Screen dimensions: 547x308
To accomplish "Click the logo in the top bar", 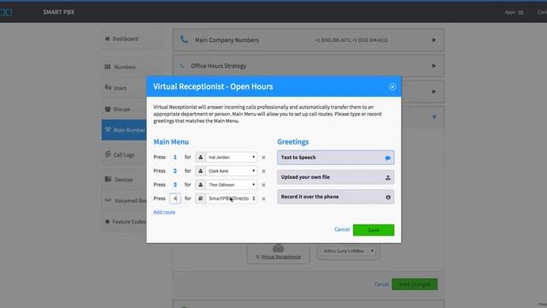I will coord(6,12).
